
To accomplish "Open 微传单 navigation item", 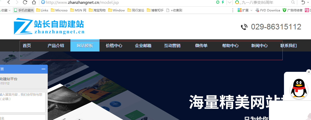I will 201,46.
